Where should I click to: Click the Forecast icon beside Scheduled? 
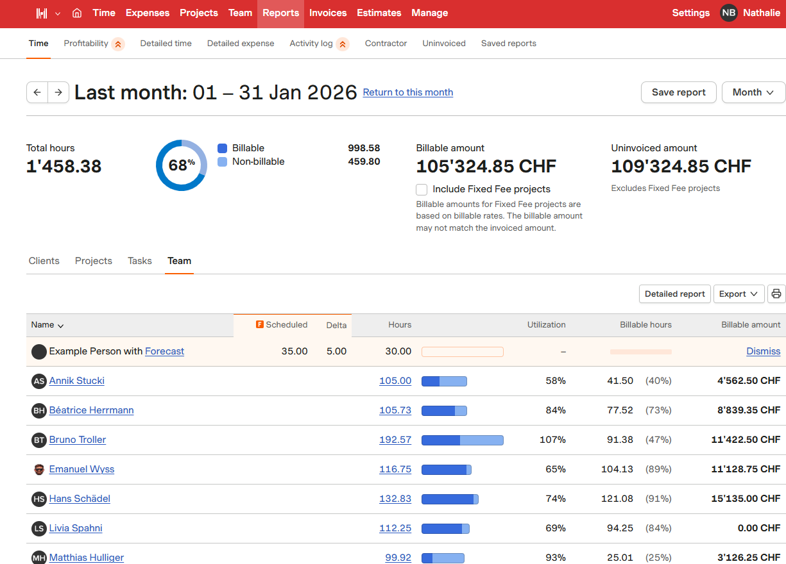260,325
